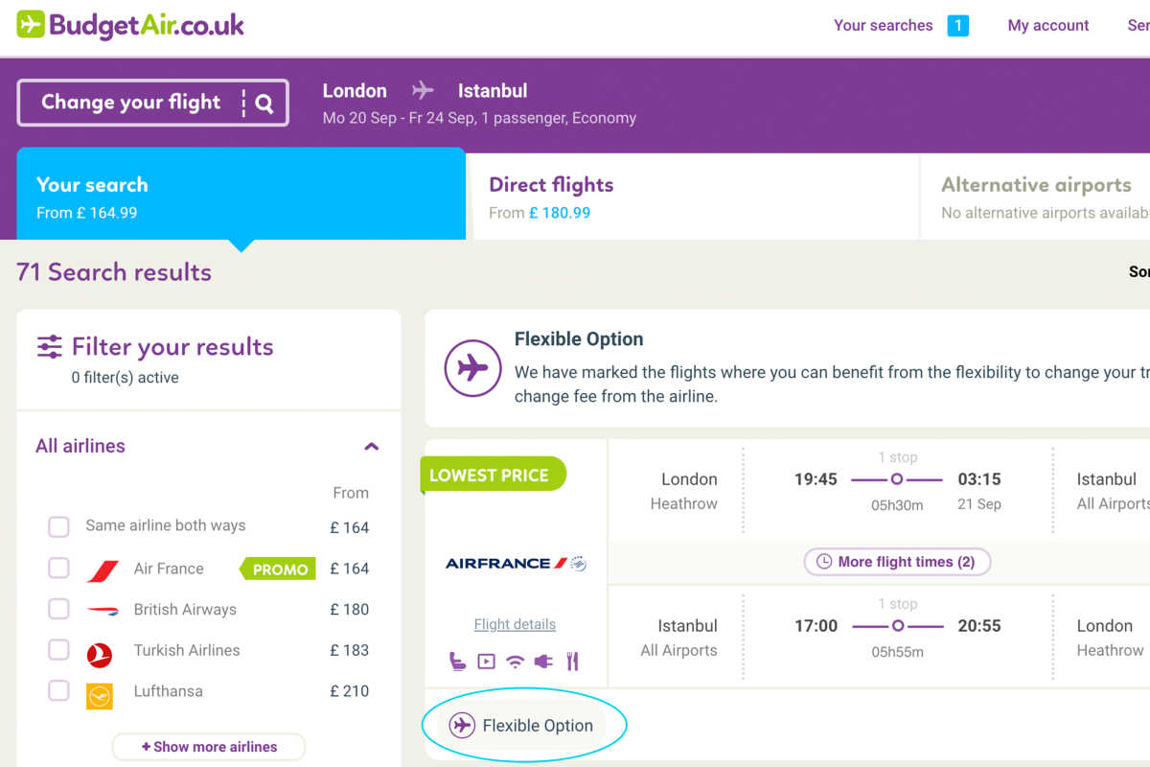1150x767 pixels.
Task: Click the meal cutlery amenity icon
Action: pos(573,661)
